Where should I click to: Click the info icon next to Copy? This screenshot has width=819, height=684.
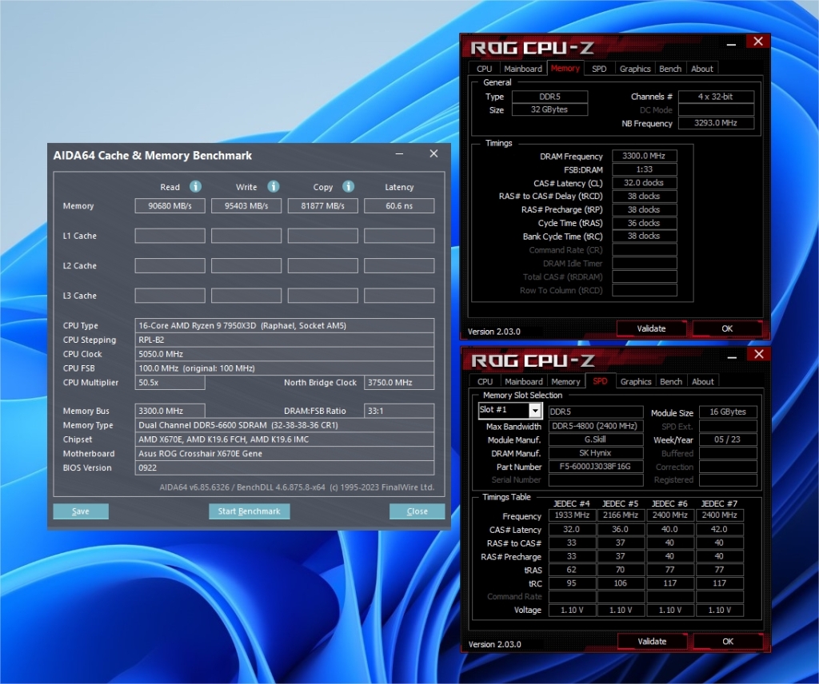pyautogui.click(x=348, y=186)
